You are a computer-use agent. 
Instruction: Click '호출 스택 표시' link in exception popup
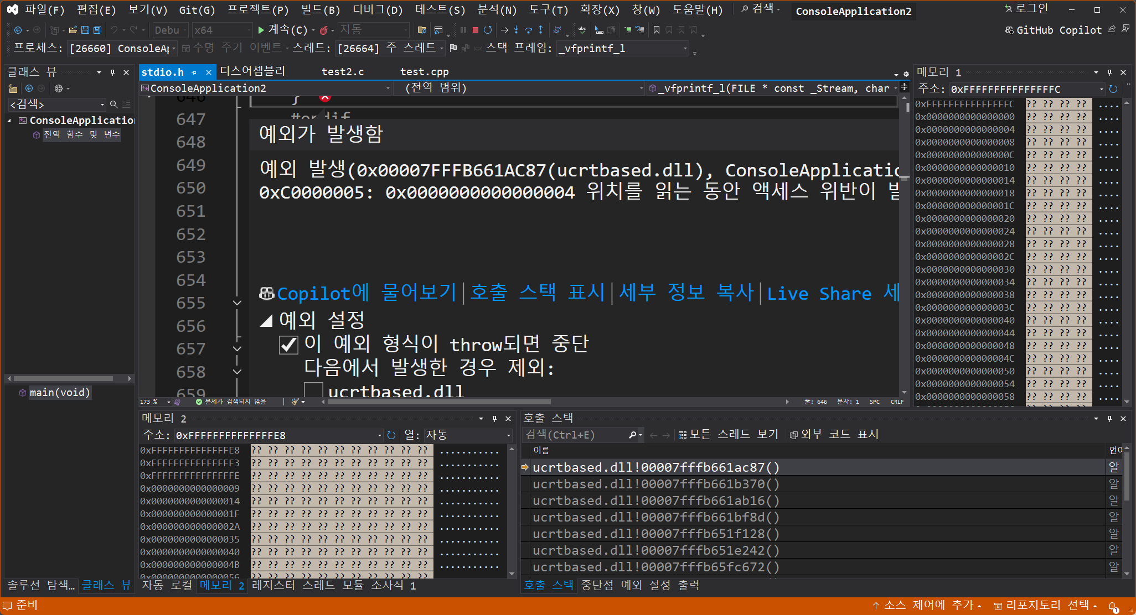537,293
